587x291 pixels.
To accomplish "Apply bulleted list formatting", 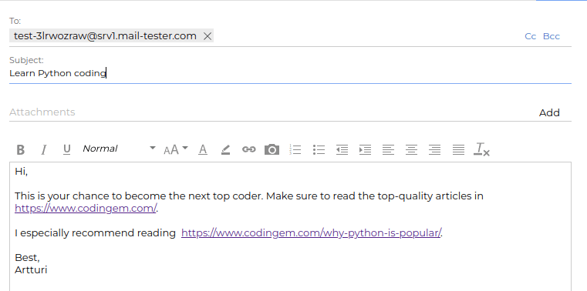I will tap(319, 150).
